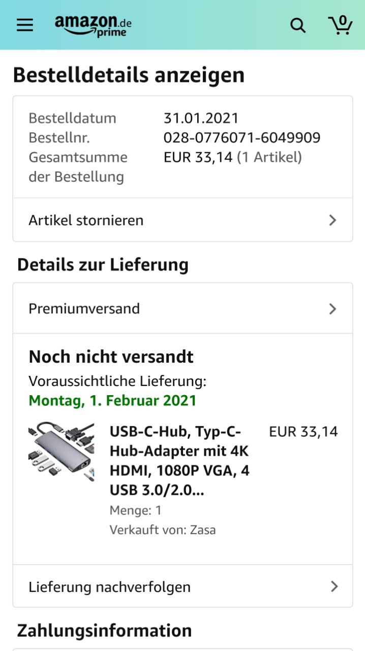Tap the search magnifier icon
The image size is (365, 651).
[x=298, y=25]
